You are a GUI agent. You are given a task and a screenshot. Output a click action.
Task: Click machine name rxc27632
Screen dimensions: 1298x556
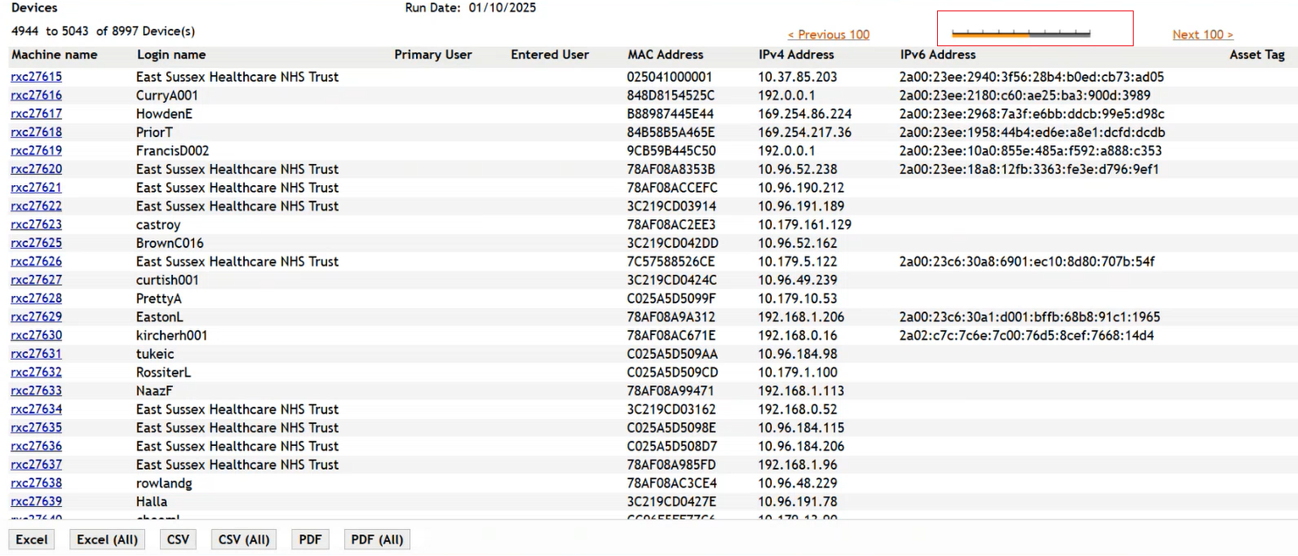click(37, 372)
